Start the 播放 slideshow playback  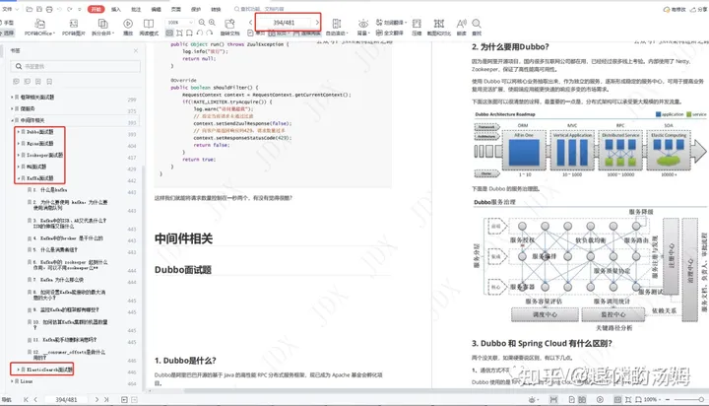(x=128, y=27)
